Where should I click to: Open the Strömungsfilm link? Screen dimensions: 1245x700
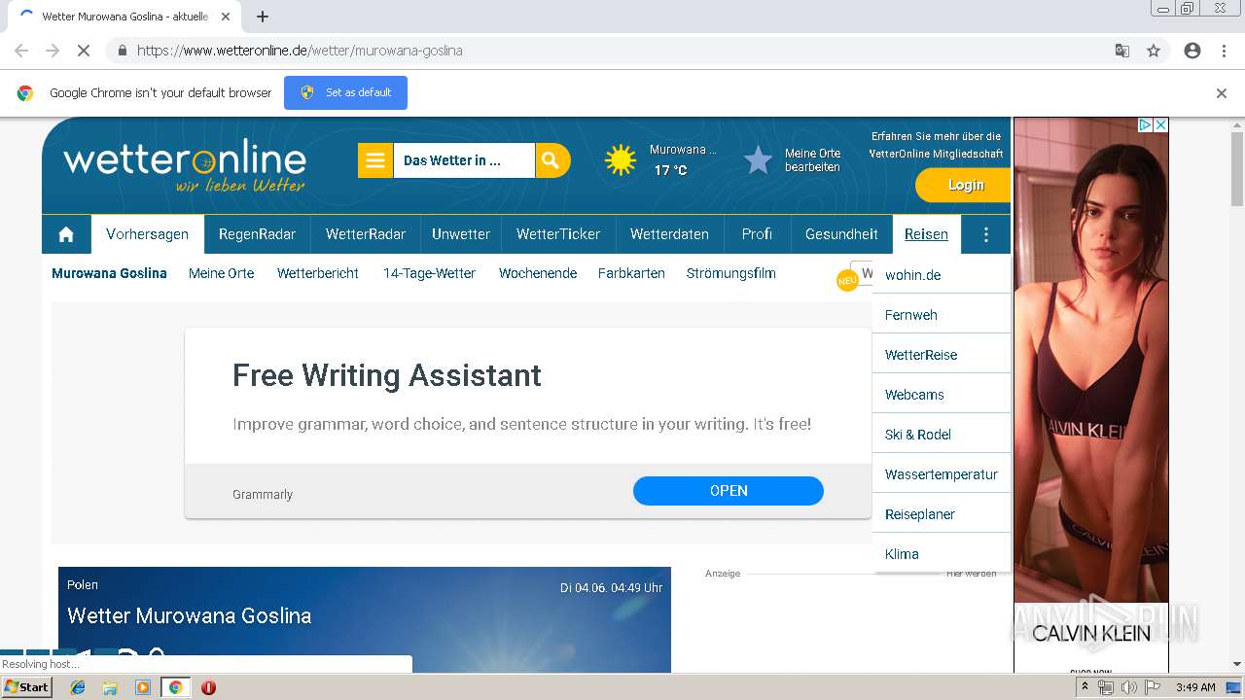pos(730,273)
